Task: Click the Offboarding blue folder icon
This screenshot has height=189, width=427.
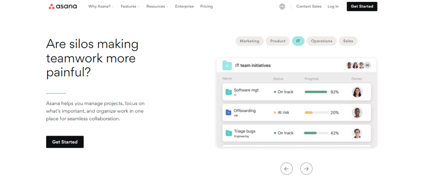Action: click(x=229, y=112)
